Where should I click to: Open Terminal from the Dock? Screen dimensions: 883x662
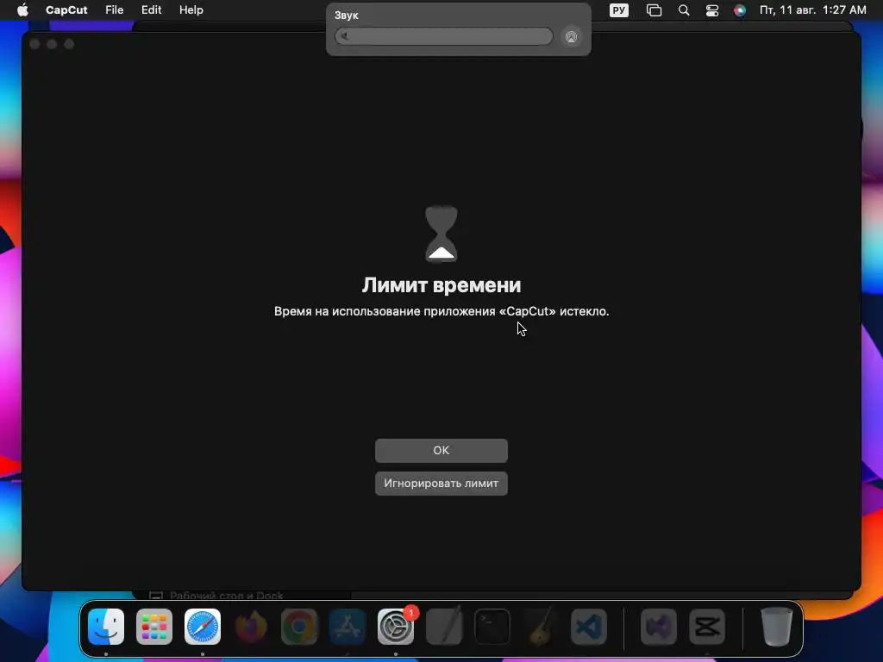pos(492,627)
